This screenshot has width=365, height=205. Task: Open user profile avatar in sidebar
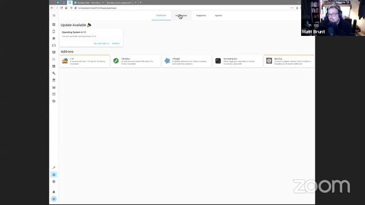click(54, 199)
